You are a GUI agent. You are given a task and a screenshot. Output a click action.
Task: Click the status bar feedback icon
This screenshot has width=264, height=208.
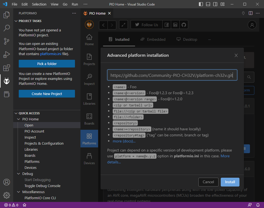(250, 205)
